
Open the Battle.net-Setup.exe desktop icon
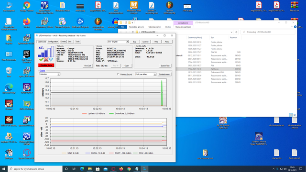tap(80, 23)
